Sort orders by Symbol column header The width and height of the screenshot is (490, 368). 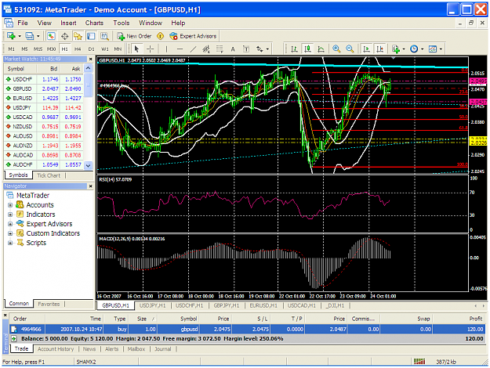click(x=179, y=319)
